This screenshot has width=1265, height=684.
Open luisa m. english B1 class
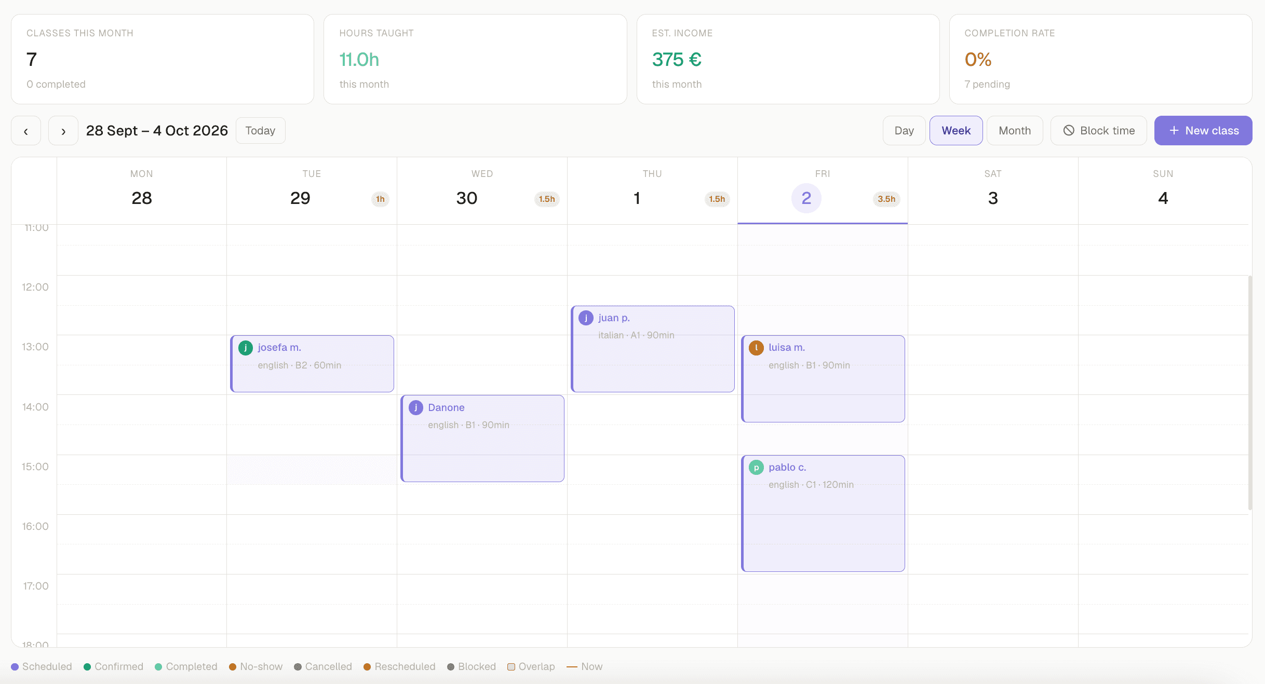pyautogui.click(x=823, y=379)
